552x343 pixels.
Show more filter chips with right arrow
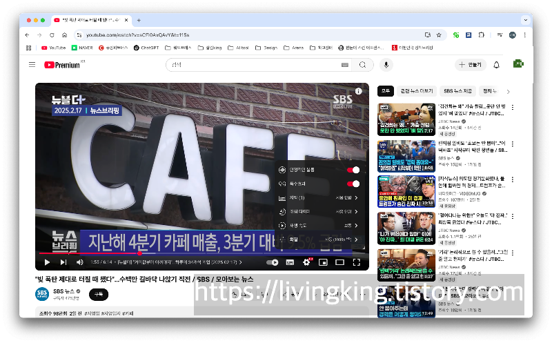[x=508, y=92]
